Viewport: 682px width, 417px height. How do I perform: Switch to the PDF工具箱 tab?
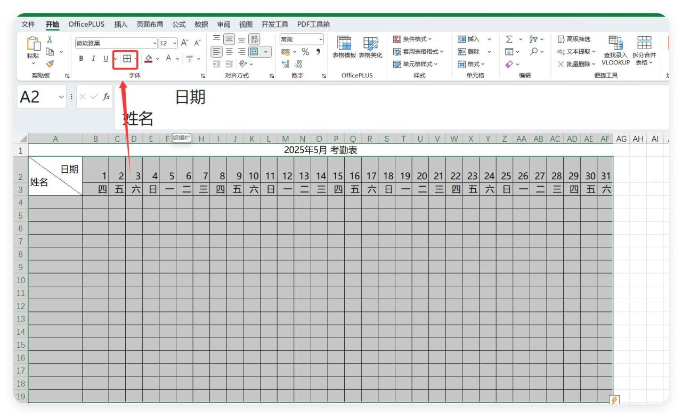313,24
